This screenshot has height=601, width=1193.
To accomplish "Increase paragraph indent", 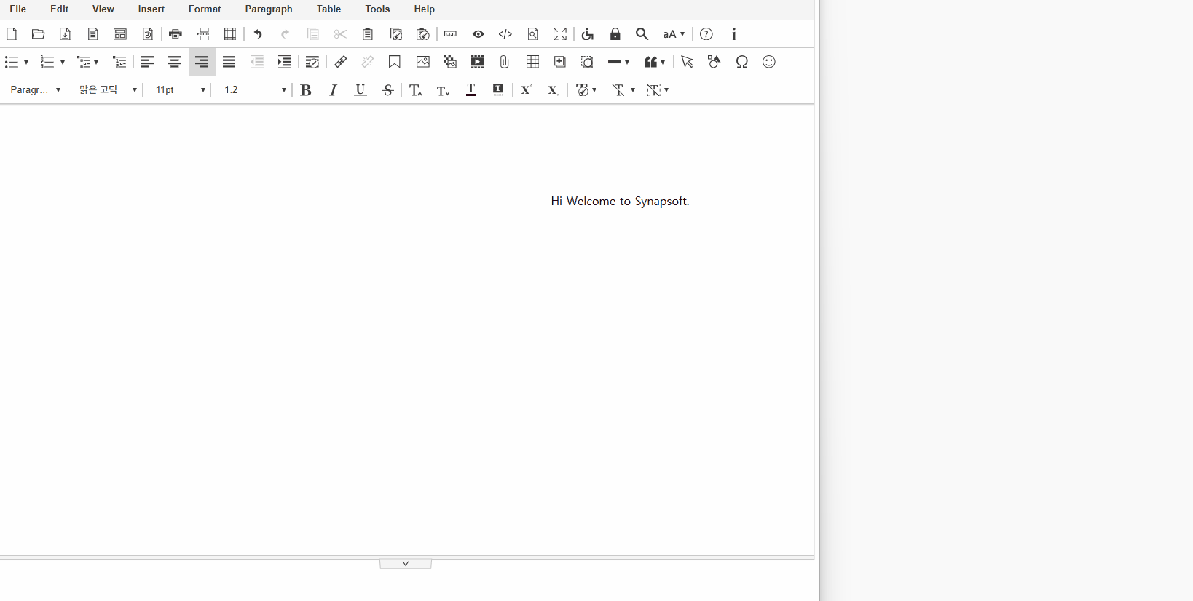I will coord(285,62).
